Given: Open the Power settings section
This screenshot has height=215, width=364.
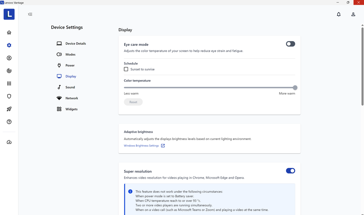Looking at the screenshot, I should point(70,66).
